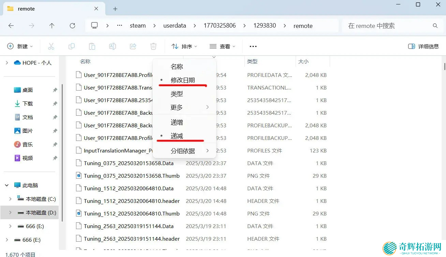Click the Share icon in toolbar
This screenshot has width=446, height=257.
click(x=133, y=46)
